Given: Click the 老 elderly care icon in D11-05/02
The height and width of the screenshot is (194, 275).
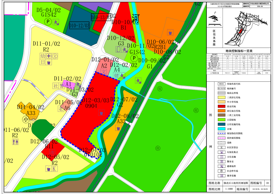Looking at the screenshot, I should [x=61, y=109].
